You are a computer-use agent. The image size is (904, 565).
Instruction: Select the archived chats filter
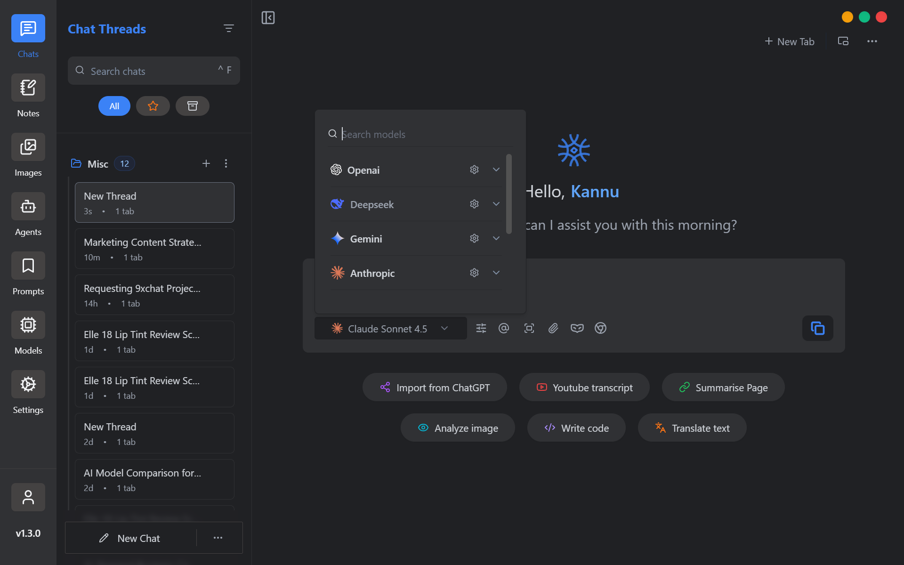point(192,106)
